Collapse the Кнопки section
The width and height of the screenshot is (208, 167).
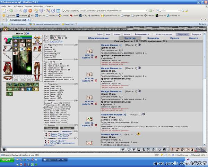point(45,125)
